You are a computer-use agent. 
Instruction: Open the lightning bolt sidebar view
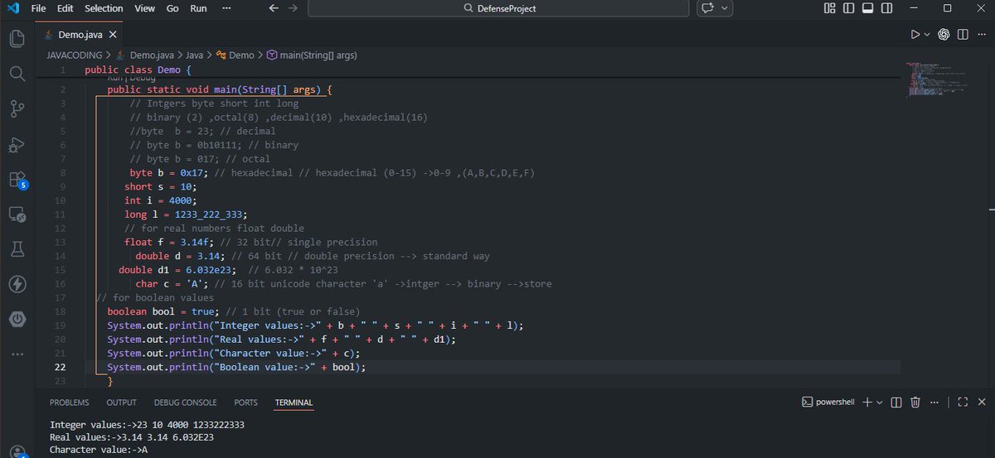click(x=17, y=284)
